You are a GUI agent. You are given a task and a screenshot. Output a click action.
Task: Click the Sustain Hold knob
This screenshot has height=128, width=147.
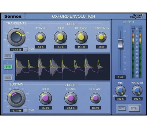(45, 98)
